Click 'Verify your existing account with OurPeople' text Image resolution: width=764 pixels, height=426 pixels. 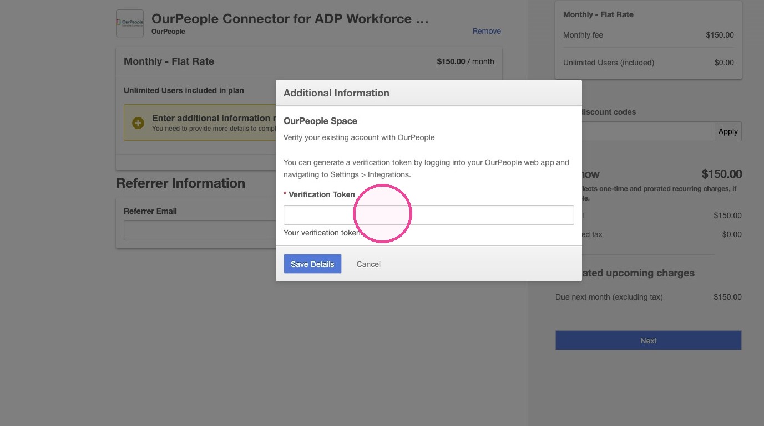[x=359, y=137]
